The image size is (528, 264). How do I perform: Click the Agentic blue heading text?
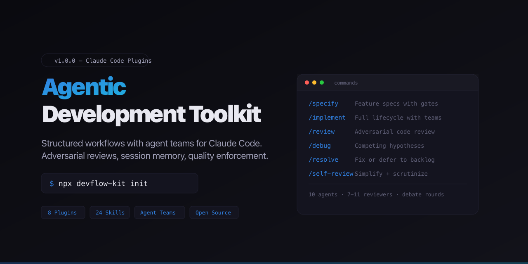point(83,87)
